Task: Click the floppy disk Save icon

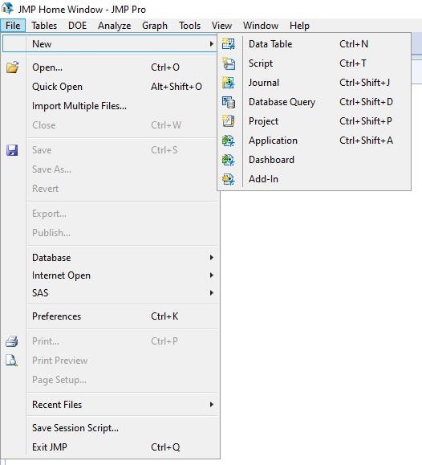Action: coord(12,150)
